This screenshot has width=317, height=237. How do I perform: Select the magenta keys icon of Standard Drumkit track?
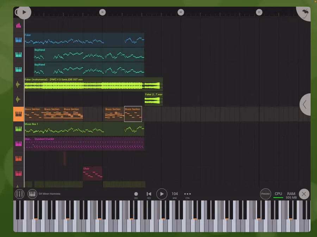tap(18, 144)
